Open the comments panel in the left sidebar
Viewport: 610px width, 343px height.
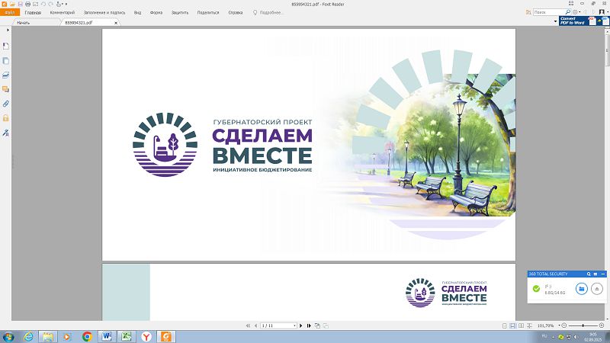coord(6,89)
